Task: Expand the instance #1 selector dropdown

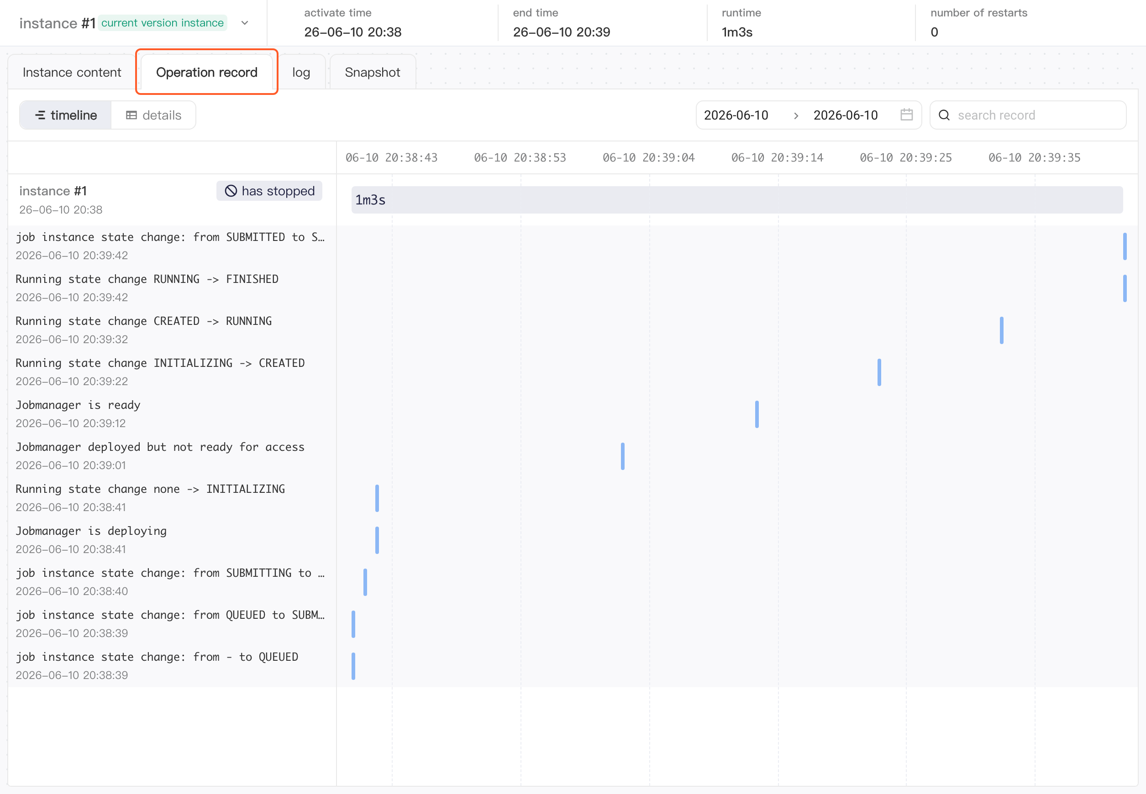Action: 244,23
